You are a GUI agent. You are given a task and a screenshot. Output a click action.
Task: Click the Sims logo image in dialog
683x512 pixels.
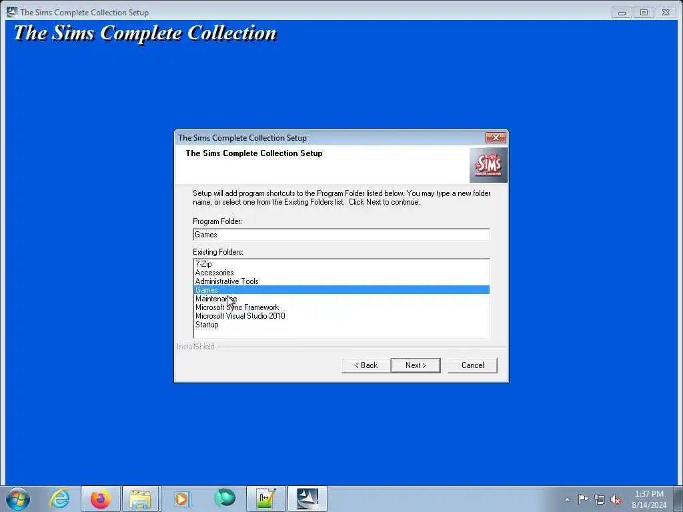(x=488, y=165)
